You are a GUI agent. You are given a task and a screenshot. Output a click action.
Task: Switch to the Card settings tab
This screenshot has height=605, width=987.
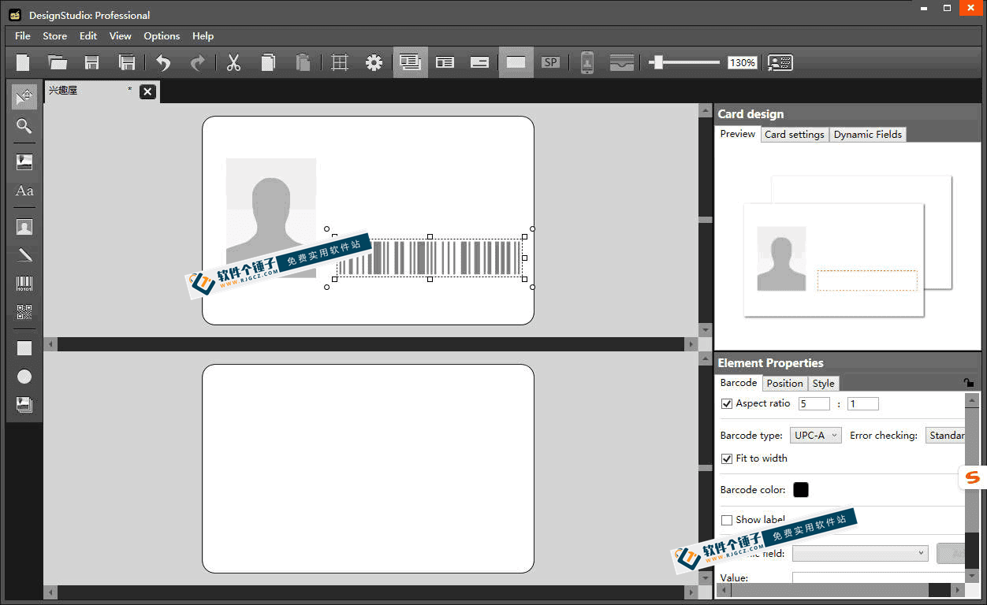[x=795, y=134]
